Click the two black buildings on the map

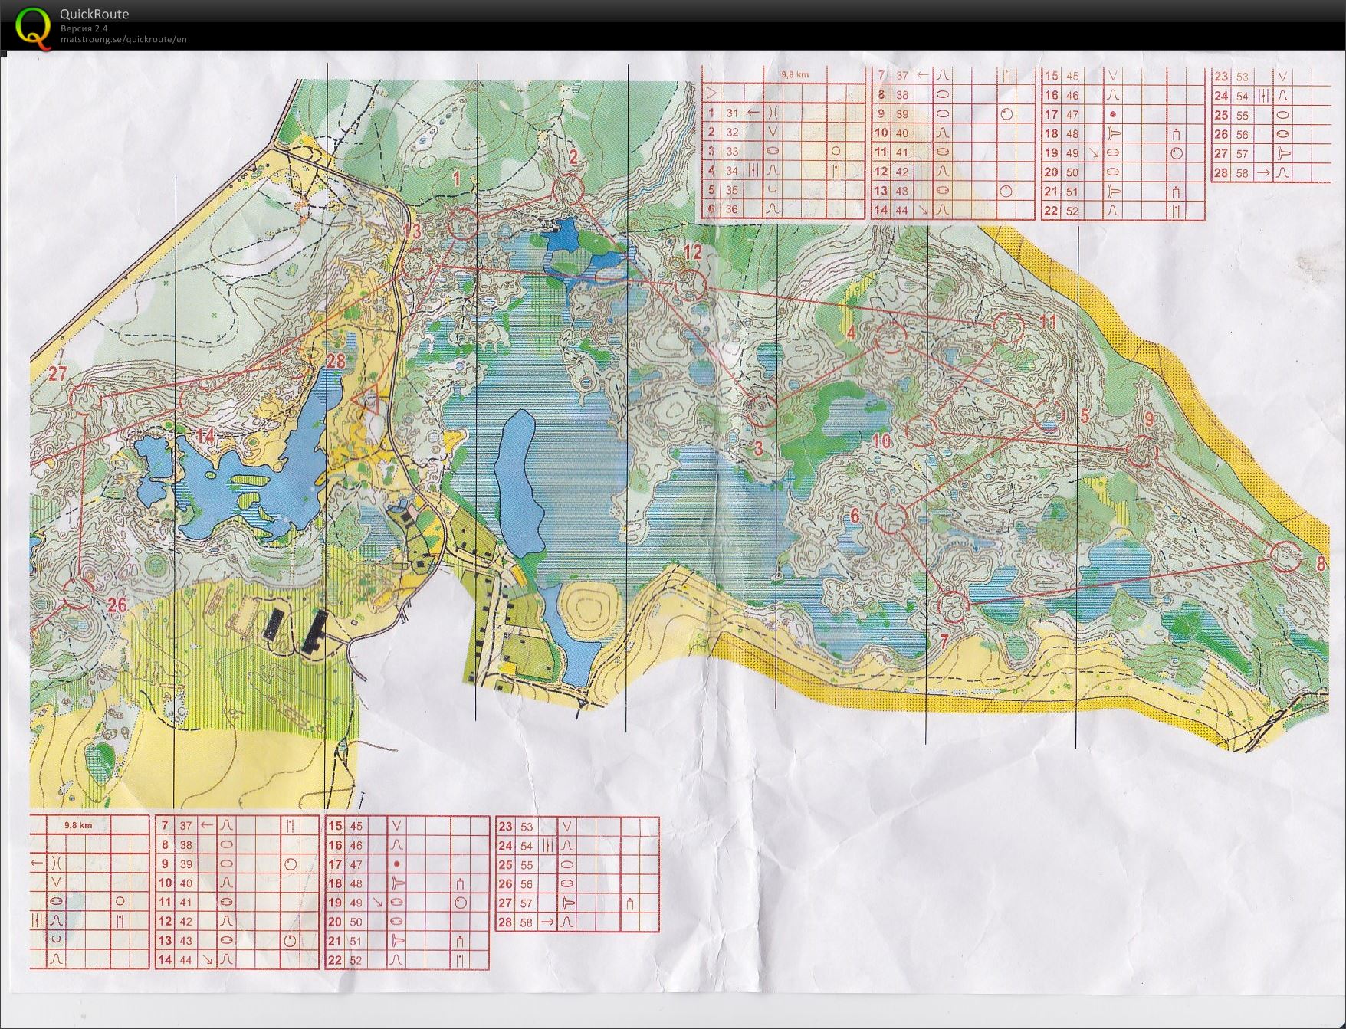click(x=295, y=631)
